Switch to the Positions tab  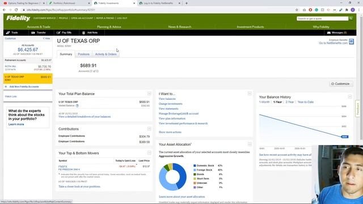tap(83, 54)
